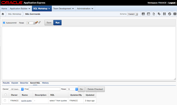Click the SQL Commands breadcrumb text
Viewport: 177px width, 105px height.
coord(33,14)
